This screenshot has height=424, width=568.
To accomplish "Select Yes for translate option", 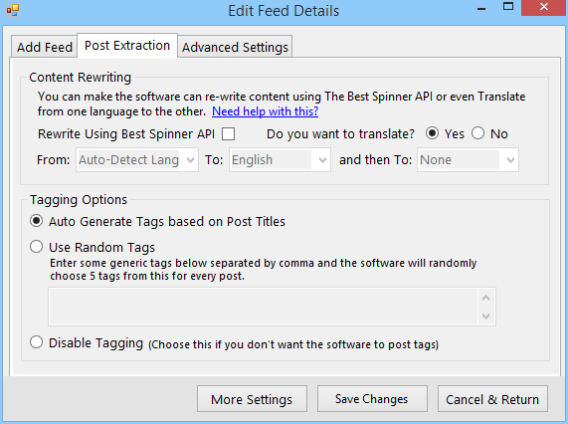I will (x=432, y=133).
